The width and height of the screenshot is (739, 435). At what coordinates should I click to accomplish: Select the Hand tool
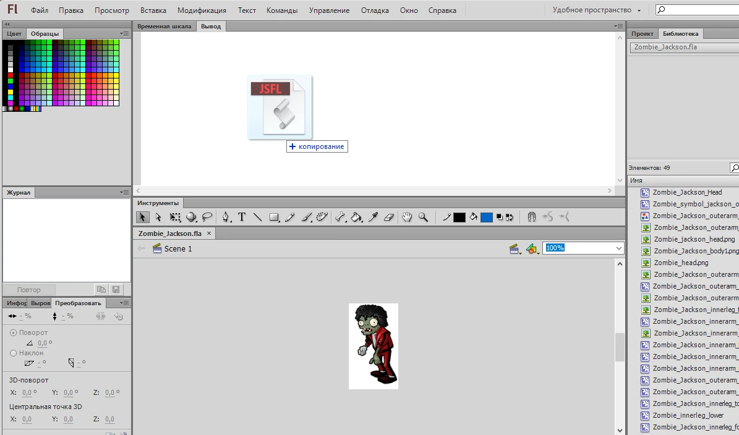pyautogui.click(x=407, y=217)
